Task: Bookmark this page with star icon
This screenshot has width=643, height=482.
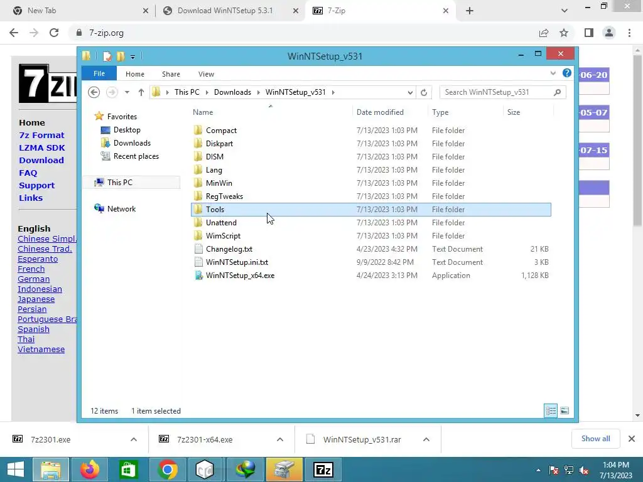Action: pos(564,33)
